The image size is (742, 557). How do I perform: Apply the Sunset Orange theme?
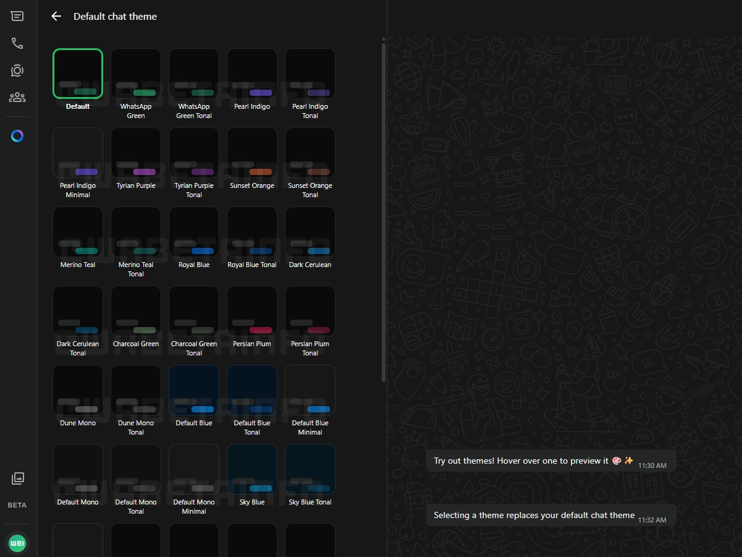pos(252,153)
